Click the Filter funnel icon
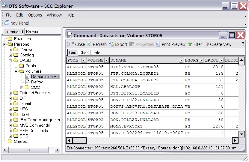The image size is (249, 162). 190,44
